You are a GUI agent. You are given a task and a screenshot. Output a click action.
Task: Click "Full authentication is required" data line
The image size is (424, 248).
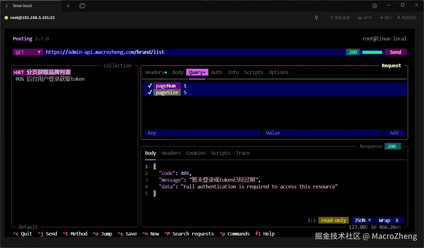pyautogui.click(x=248, y=187)
